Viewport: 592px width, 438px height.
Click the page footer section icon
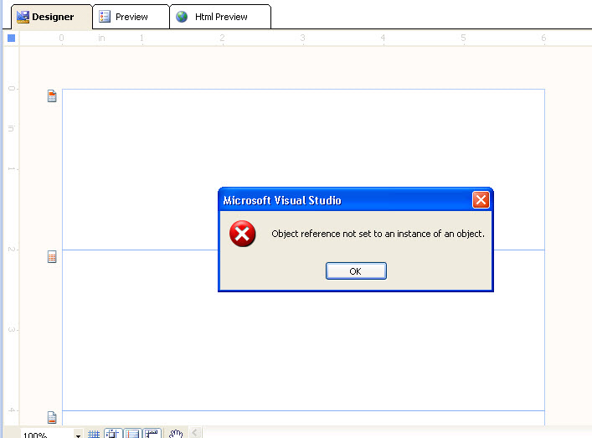(52, 417)
